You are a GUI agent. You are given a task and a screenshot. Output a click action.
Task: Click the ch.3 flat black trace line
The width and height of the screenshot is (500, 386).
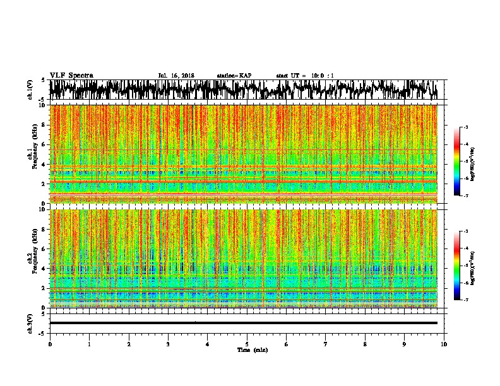tap(244, 323)
